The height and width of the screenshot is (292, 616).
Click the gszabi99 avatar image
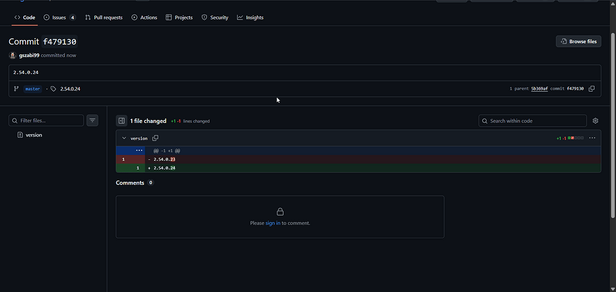13,55
